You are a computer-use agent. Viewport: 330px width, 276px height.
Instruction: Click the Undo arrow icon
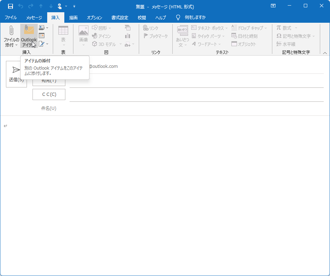tap(21, 6)
